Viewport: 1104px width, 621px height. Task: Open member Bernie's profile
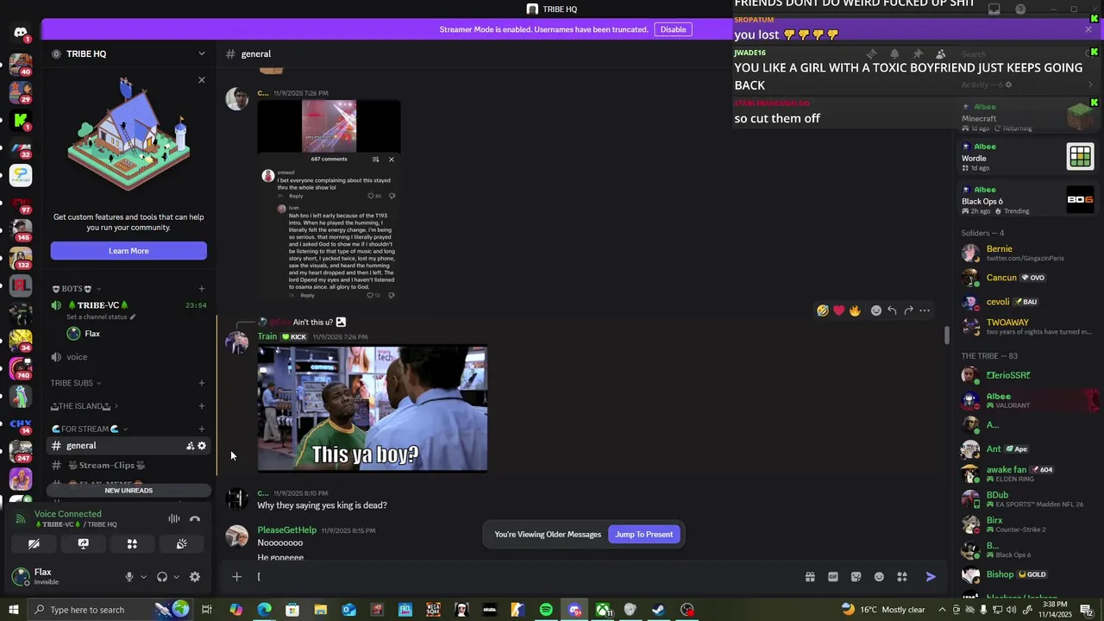tap(1026, 253)
